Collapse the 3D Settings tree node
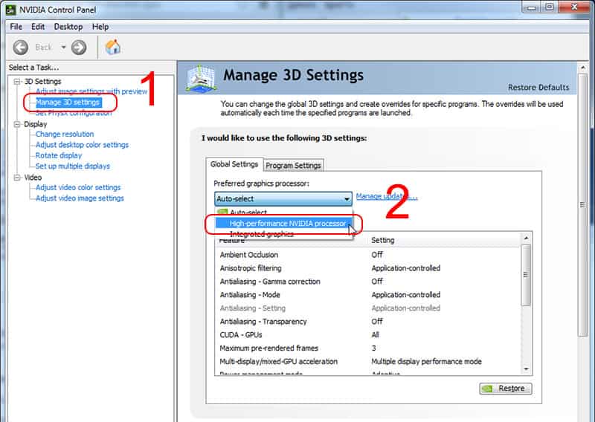Screen dimensions: 595x422 [x=17, y=82]
